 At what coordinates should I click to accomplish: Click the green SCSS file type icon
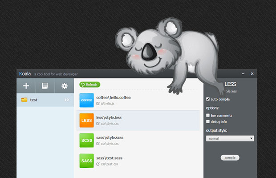pyautogui.click(x=87, y=141)
